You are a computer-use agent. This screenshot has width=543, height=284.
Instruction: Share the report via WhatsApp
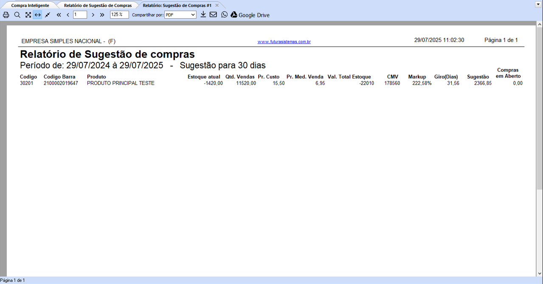point(225,14)
